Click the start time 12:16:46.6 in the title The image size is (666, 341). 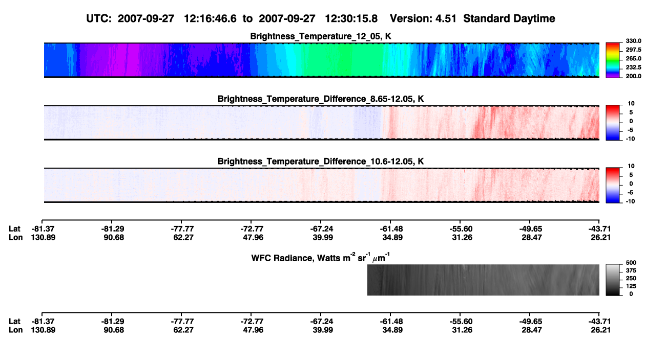[x=212, y=18]
